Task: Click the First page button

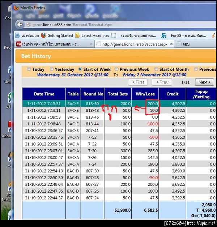Action: pyautogui.click(x=138, y=82)
